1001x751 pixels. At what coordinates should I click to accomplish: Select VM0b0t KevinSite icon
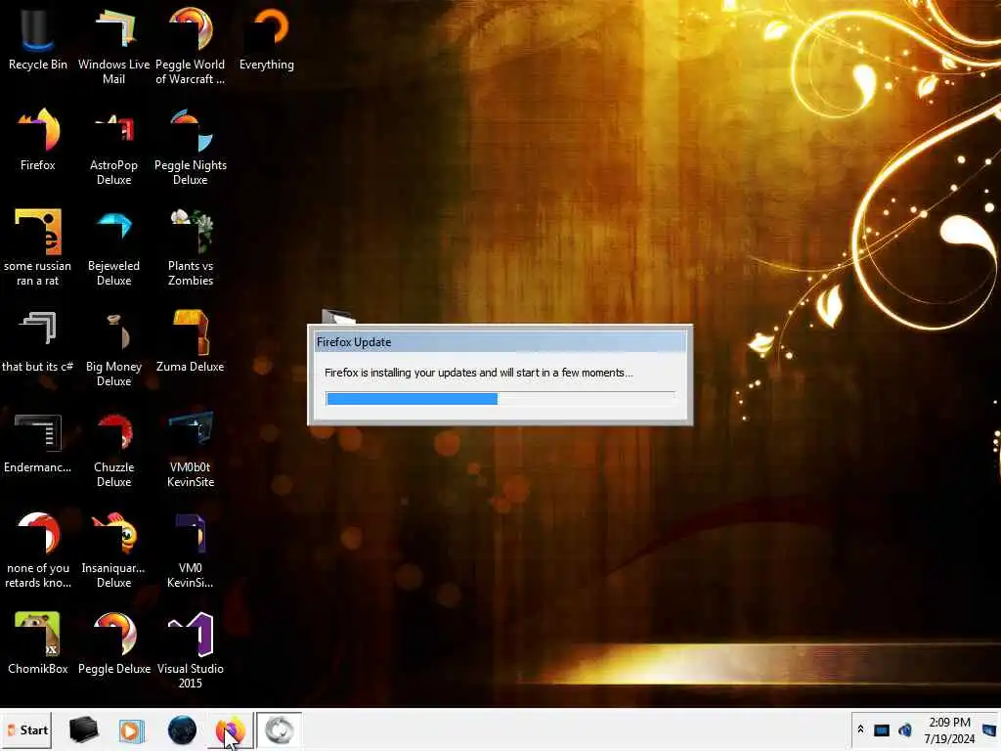pyautogui.click(x=191, y=450)
